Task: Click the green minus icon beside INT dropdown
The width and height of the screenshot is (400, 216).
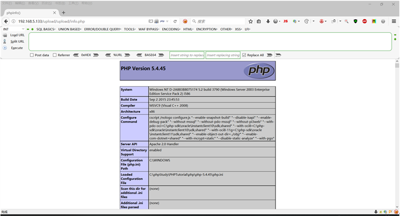Action: point(28,29)
